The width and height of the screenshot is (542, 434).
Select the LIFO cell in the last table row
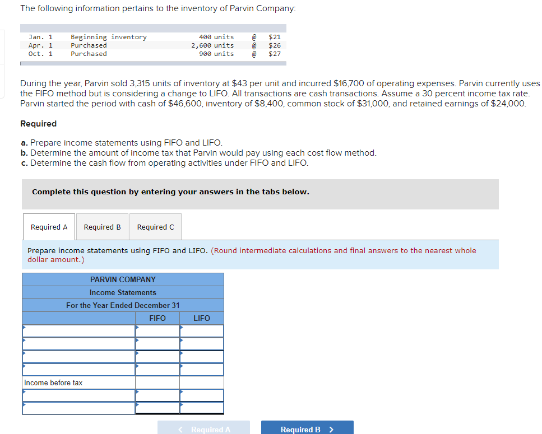(202, 408)
